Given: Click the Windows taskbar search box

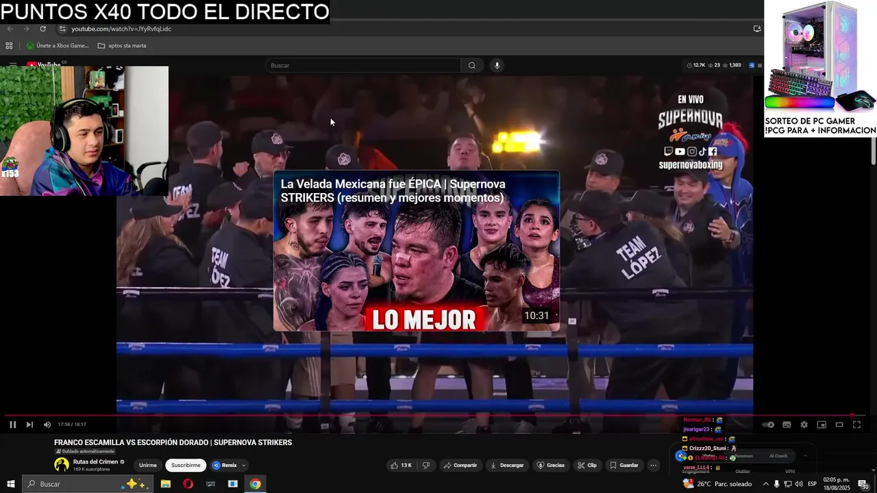Looking at the screenshot, I should (x=88, y=484).
